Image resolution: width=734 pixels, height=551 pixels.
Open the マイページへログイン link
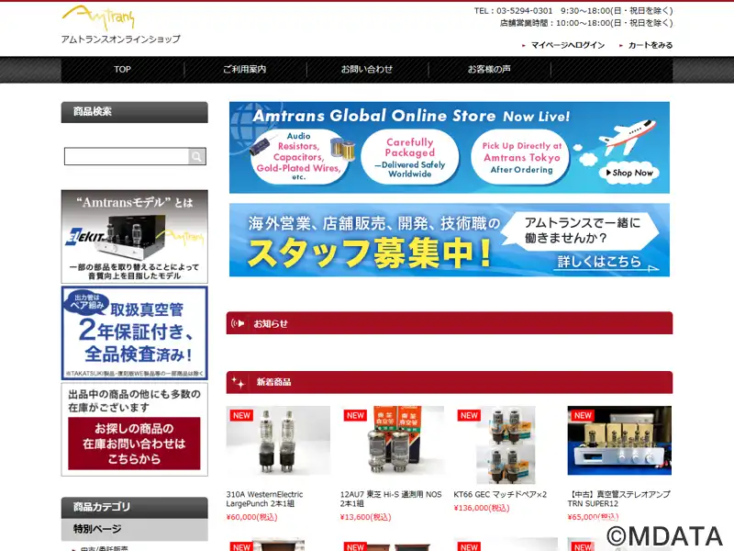pos(567,45)
